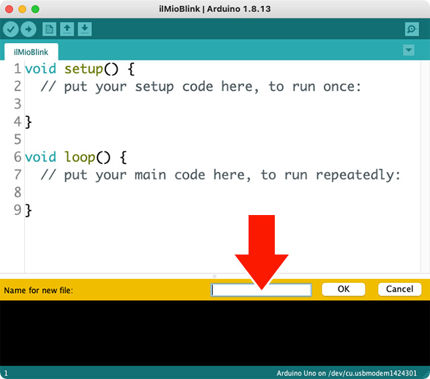The height and width of the screenshot is (379, 430).
Task: Click the Upload arrow icon
Action: (x=28, y=29)
